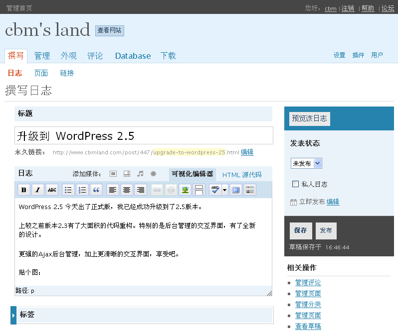Open the 插件 plugins menu
Viewport: 398px width, 332px height.
358,55
